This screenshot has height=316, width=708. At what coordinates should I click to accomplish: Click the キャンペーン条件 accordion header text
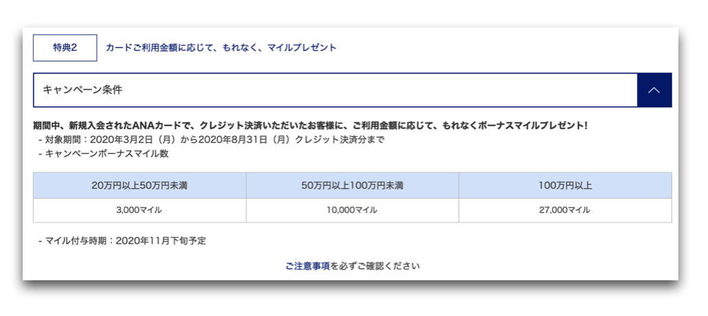point(82,90)
